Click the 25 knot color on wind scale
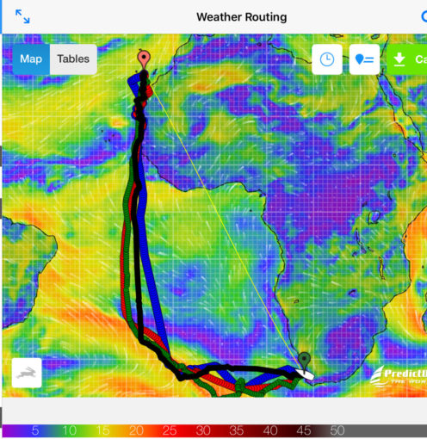 pos(170,430)
